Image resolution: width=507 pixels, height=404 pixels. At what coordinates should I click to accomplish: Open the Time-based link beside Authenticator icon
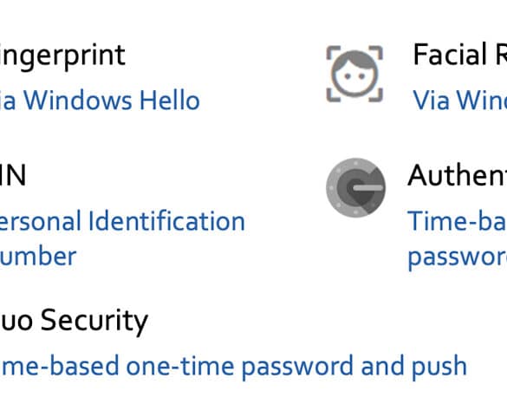(x=458, y=221)
